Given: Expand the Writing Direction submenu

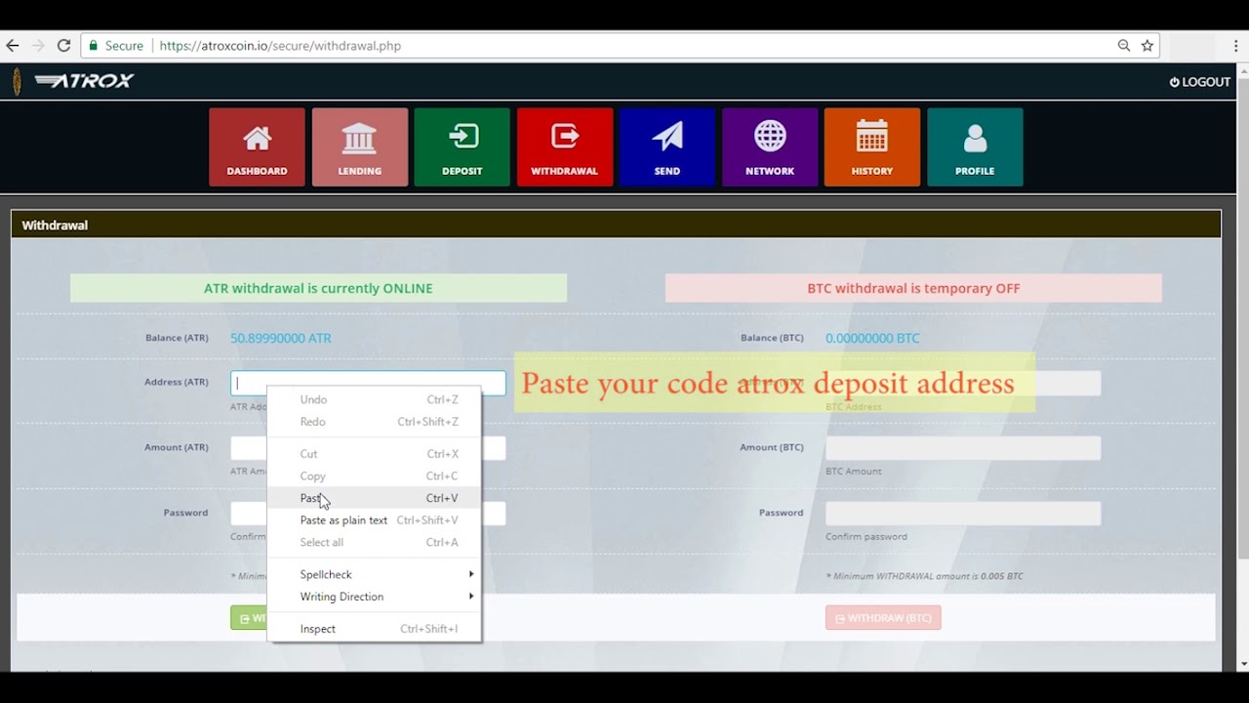Looking at the screenshot, I should 374,597.
